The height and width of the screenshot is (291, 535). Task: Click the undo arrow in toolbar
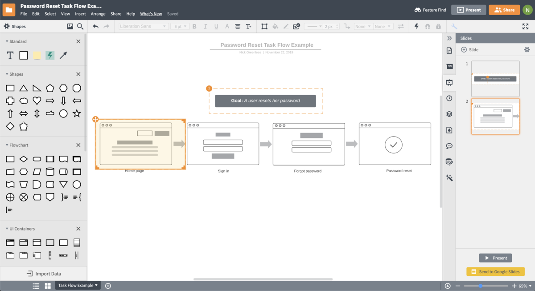pyautogui.click(x=95, y=26)
